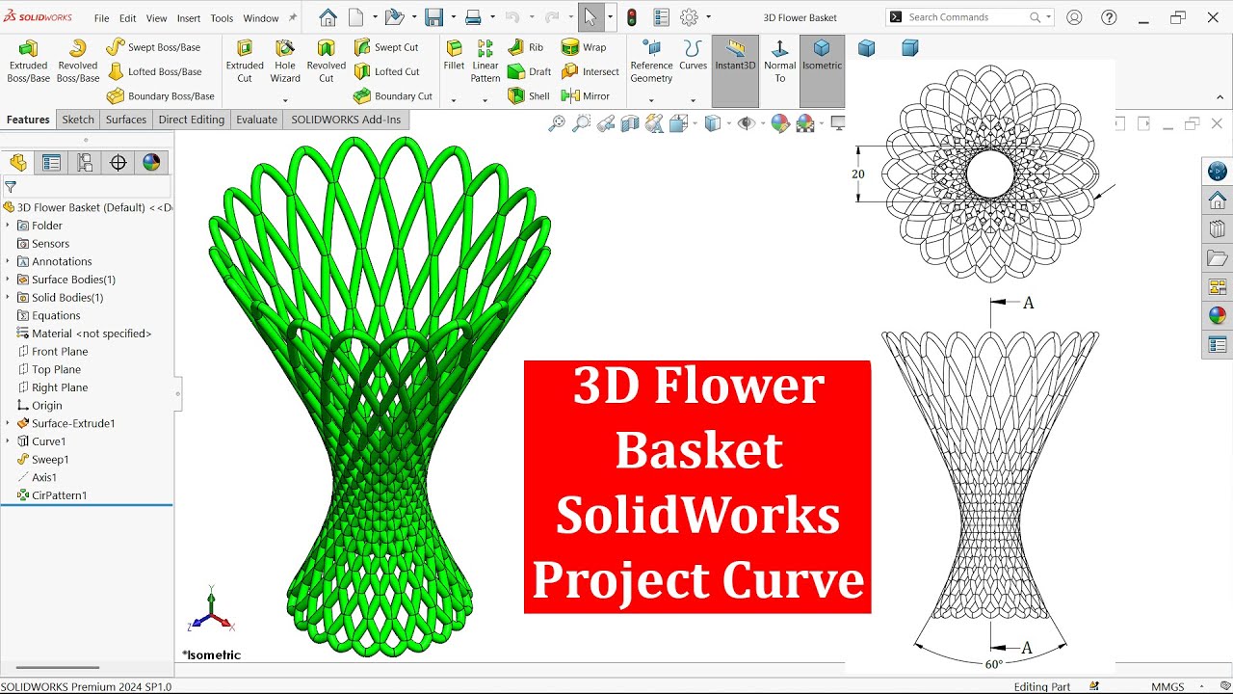This screenshot has height=694, width=1233.
Task: Click Lofted Cut command
Action: point(386,71)
